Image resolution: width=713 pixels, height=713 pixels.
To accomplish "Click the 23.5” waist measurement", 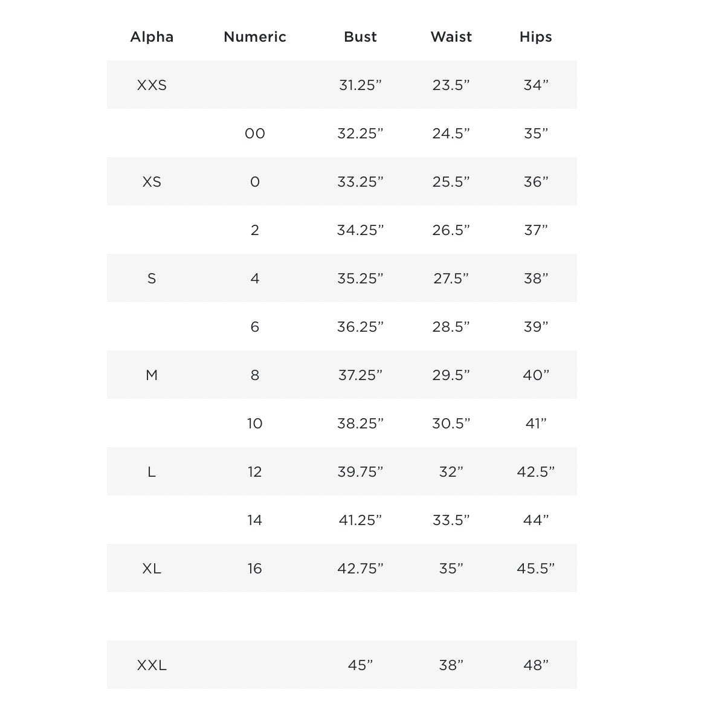I will (451, 85).
